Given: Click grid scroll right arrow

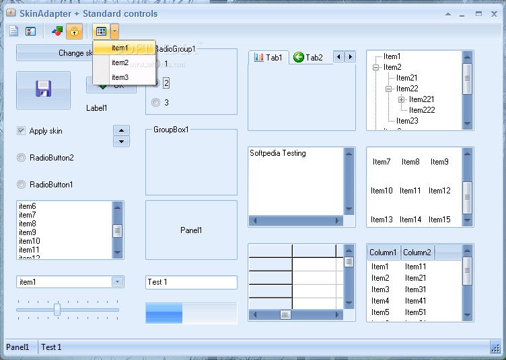Looking at the screenshot, I should 338,314.
